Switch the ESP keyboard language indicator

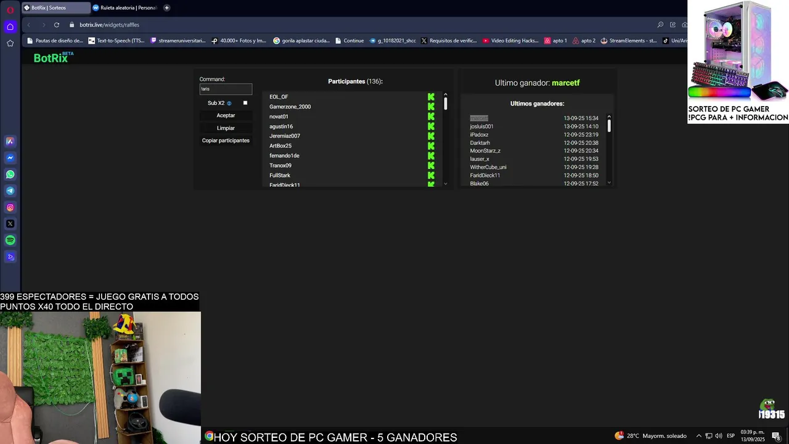coord(730,436)
